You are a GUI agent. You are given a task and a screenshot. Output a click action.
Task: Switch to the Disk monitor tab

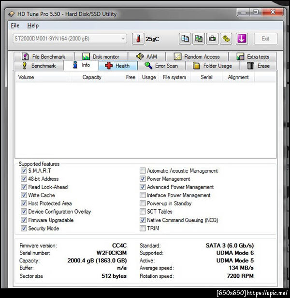101,56
